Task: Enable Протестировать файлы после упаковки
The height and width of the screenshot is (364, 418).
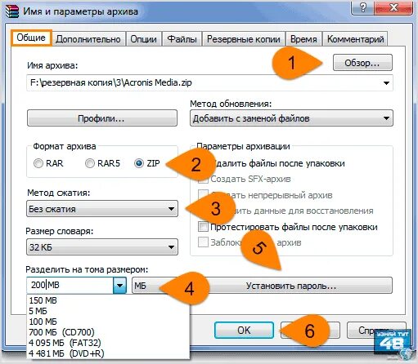Action: [x=203, y=227]
